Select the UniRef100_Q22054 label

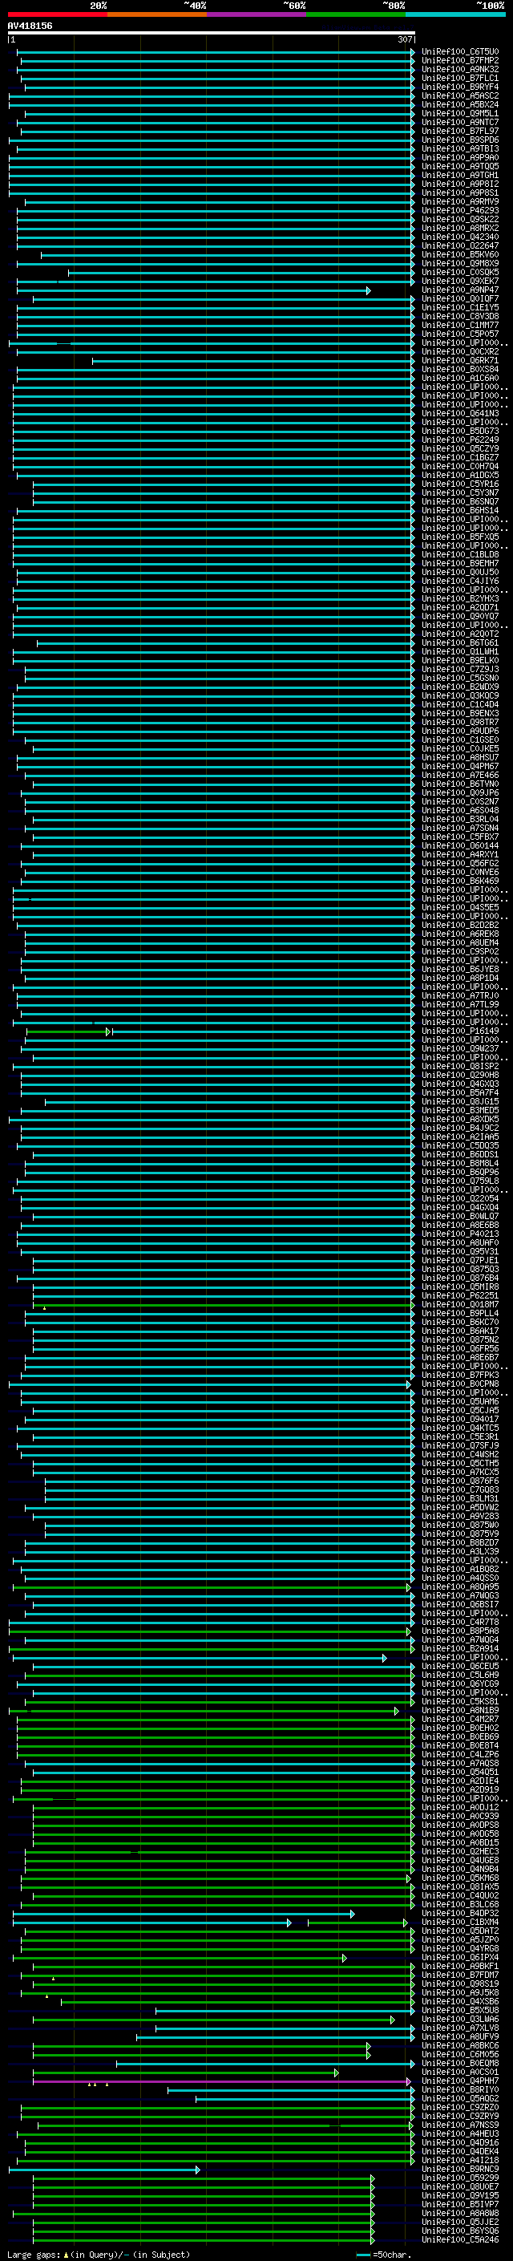tap(460, 1199)
